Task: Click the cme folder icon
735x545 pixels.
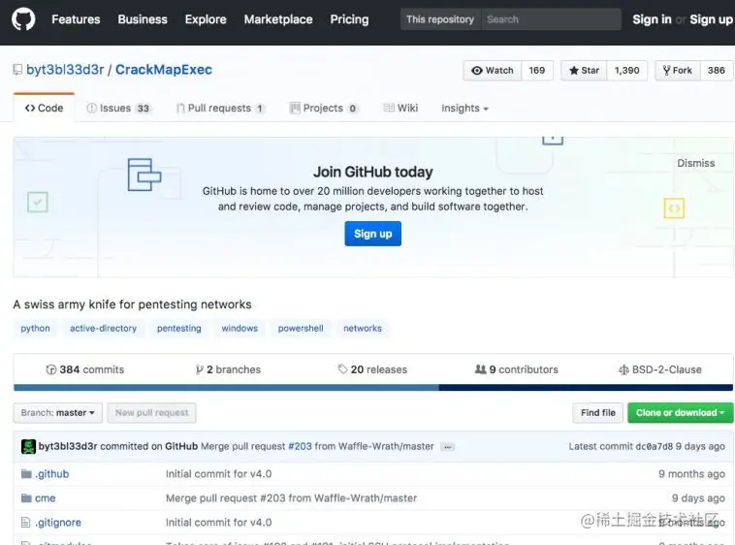Action: (26, 498)
